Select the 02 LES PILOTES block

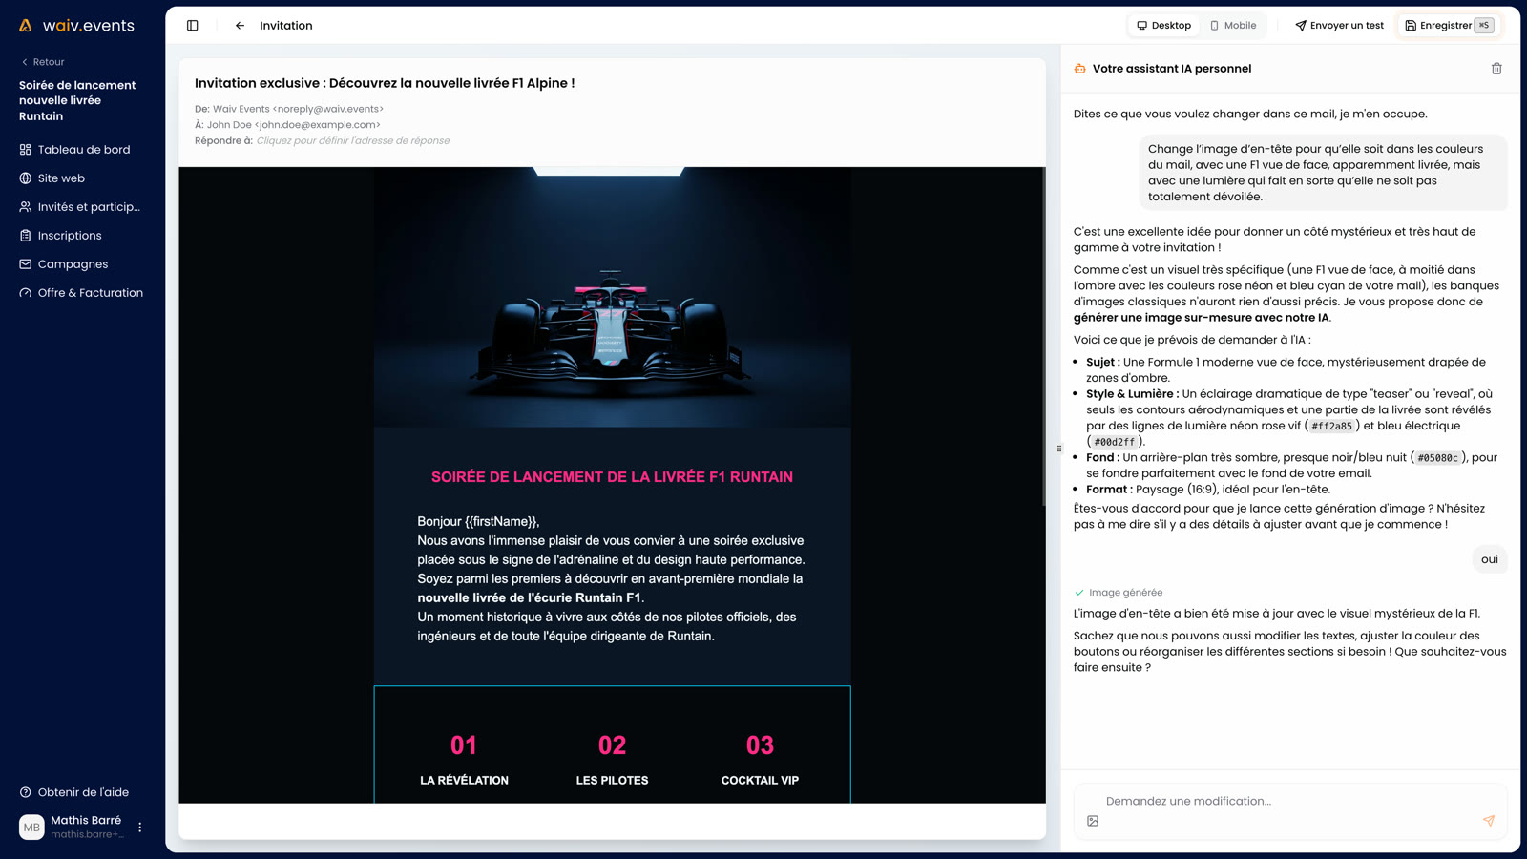pyautogui.click(x=612, y=760)
